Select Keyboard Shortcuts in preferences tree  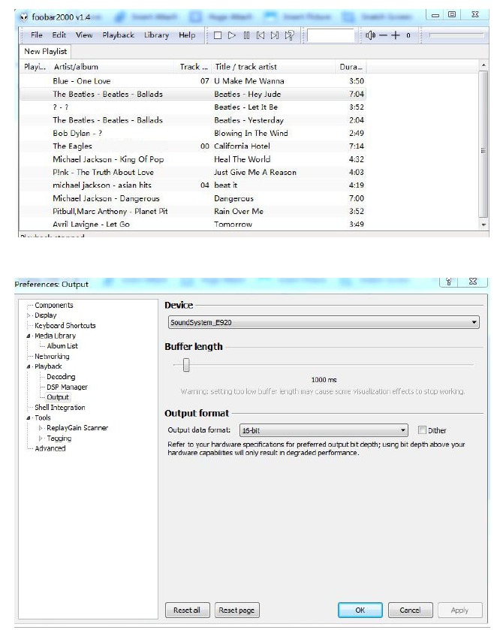[65, 326]
